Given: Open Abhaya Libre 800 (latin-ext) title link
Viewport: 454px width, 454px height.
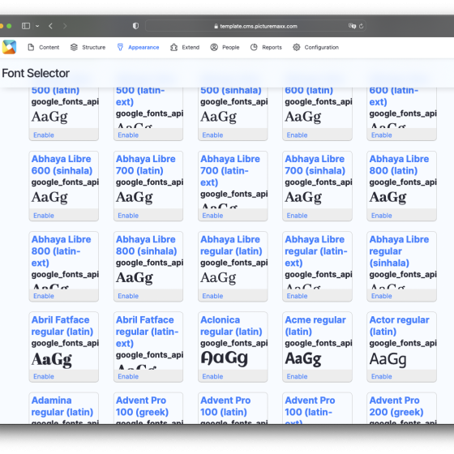Looking at the screenshot, I should [61, 251].
